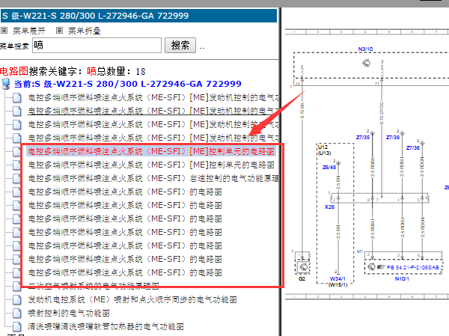Click the Z7/38 connector label
The height and width of the screenshot is (336, 449).
(393, 138)
